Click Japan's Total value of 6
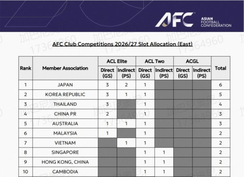Viewport: 244px width, 177px height. (x=221, y=85)
